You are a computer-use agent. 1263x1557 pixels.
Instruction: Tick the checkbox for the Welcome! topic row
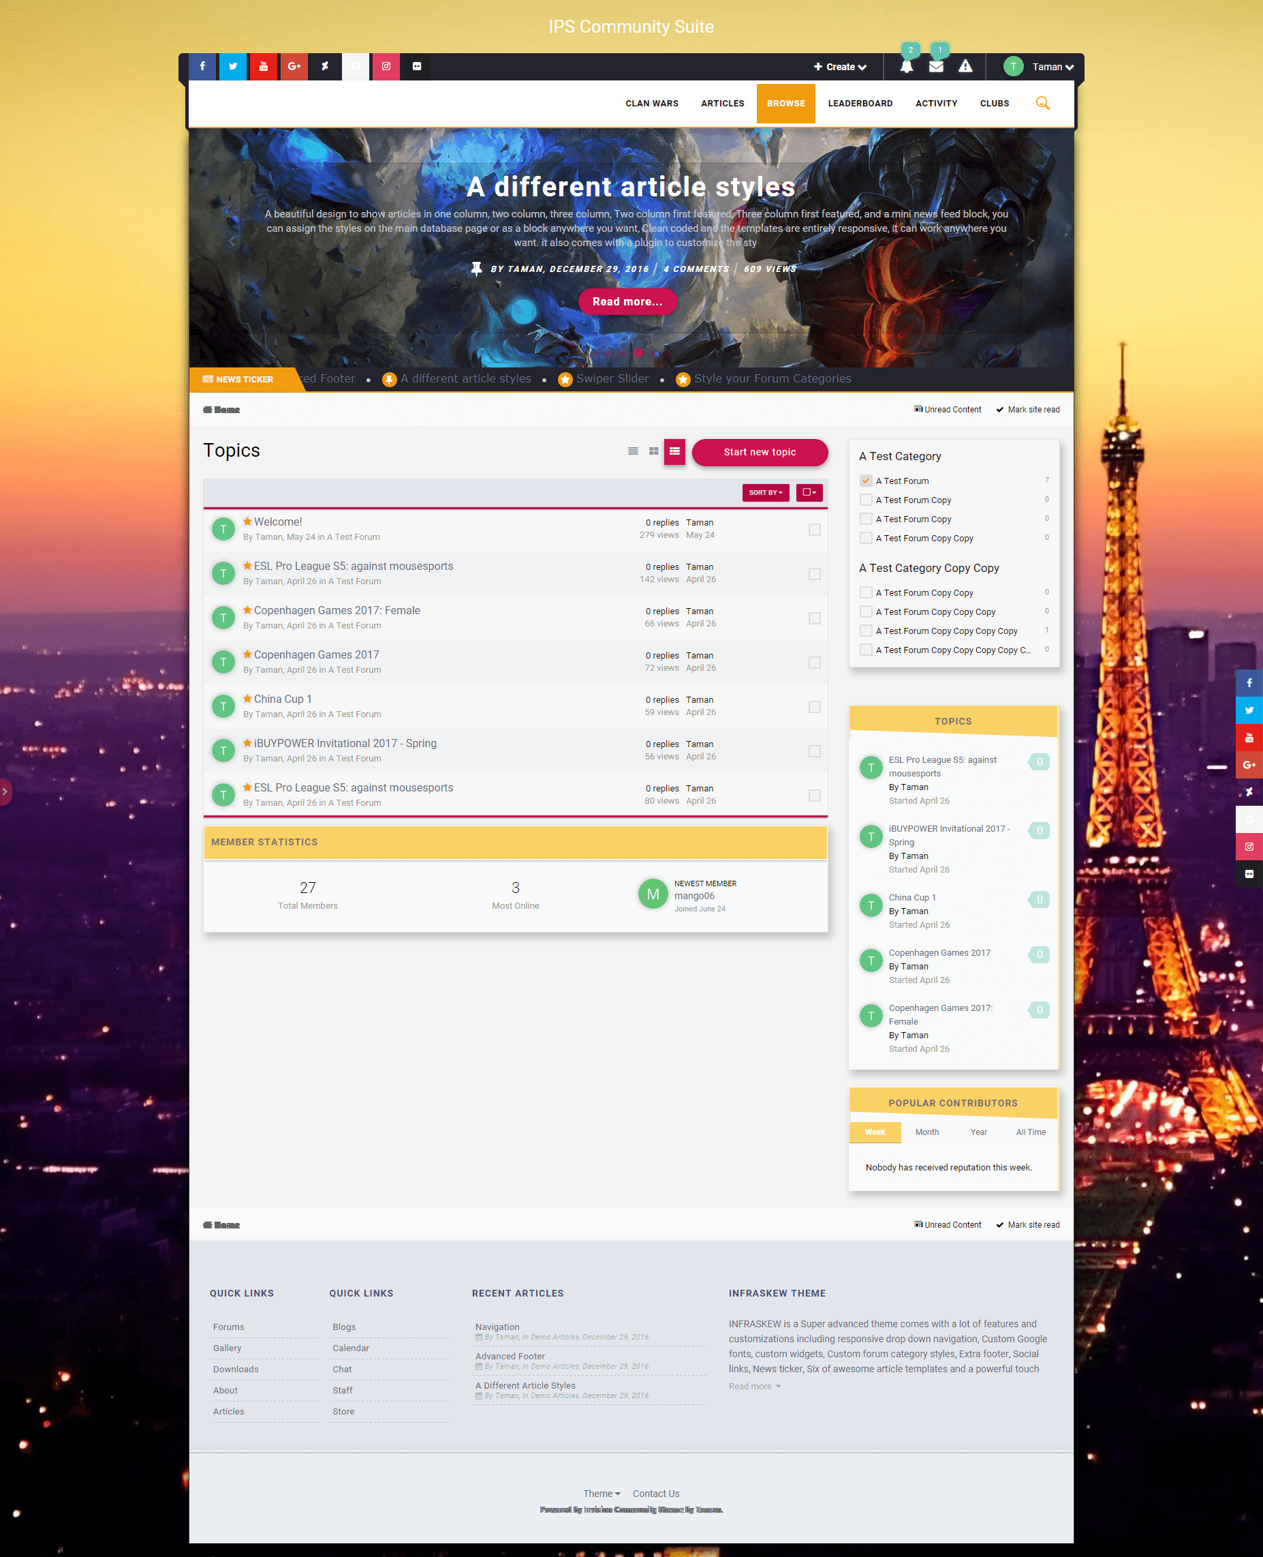coord(815,530)
